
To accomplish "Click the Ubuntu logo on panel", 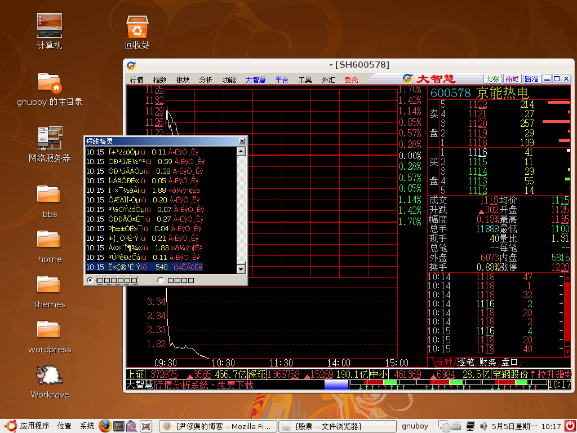I will tap(10, 426).
